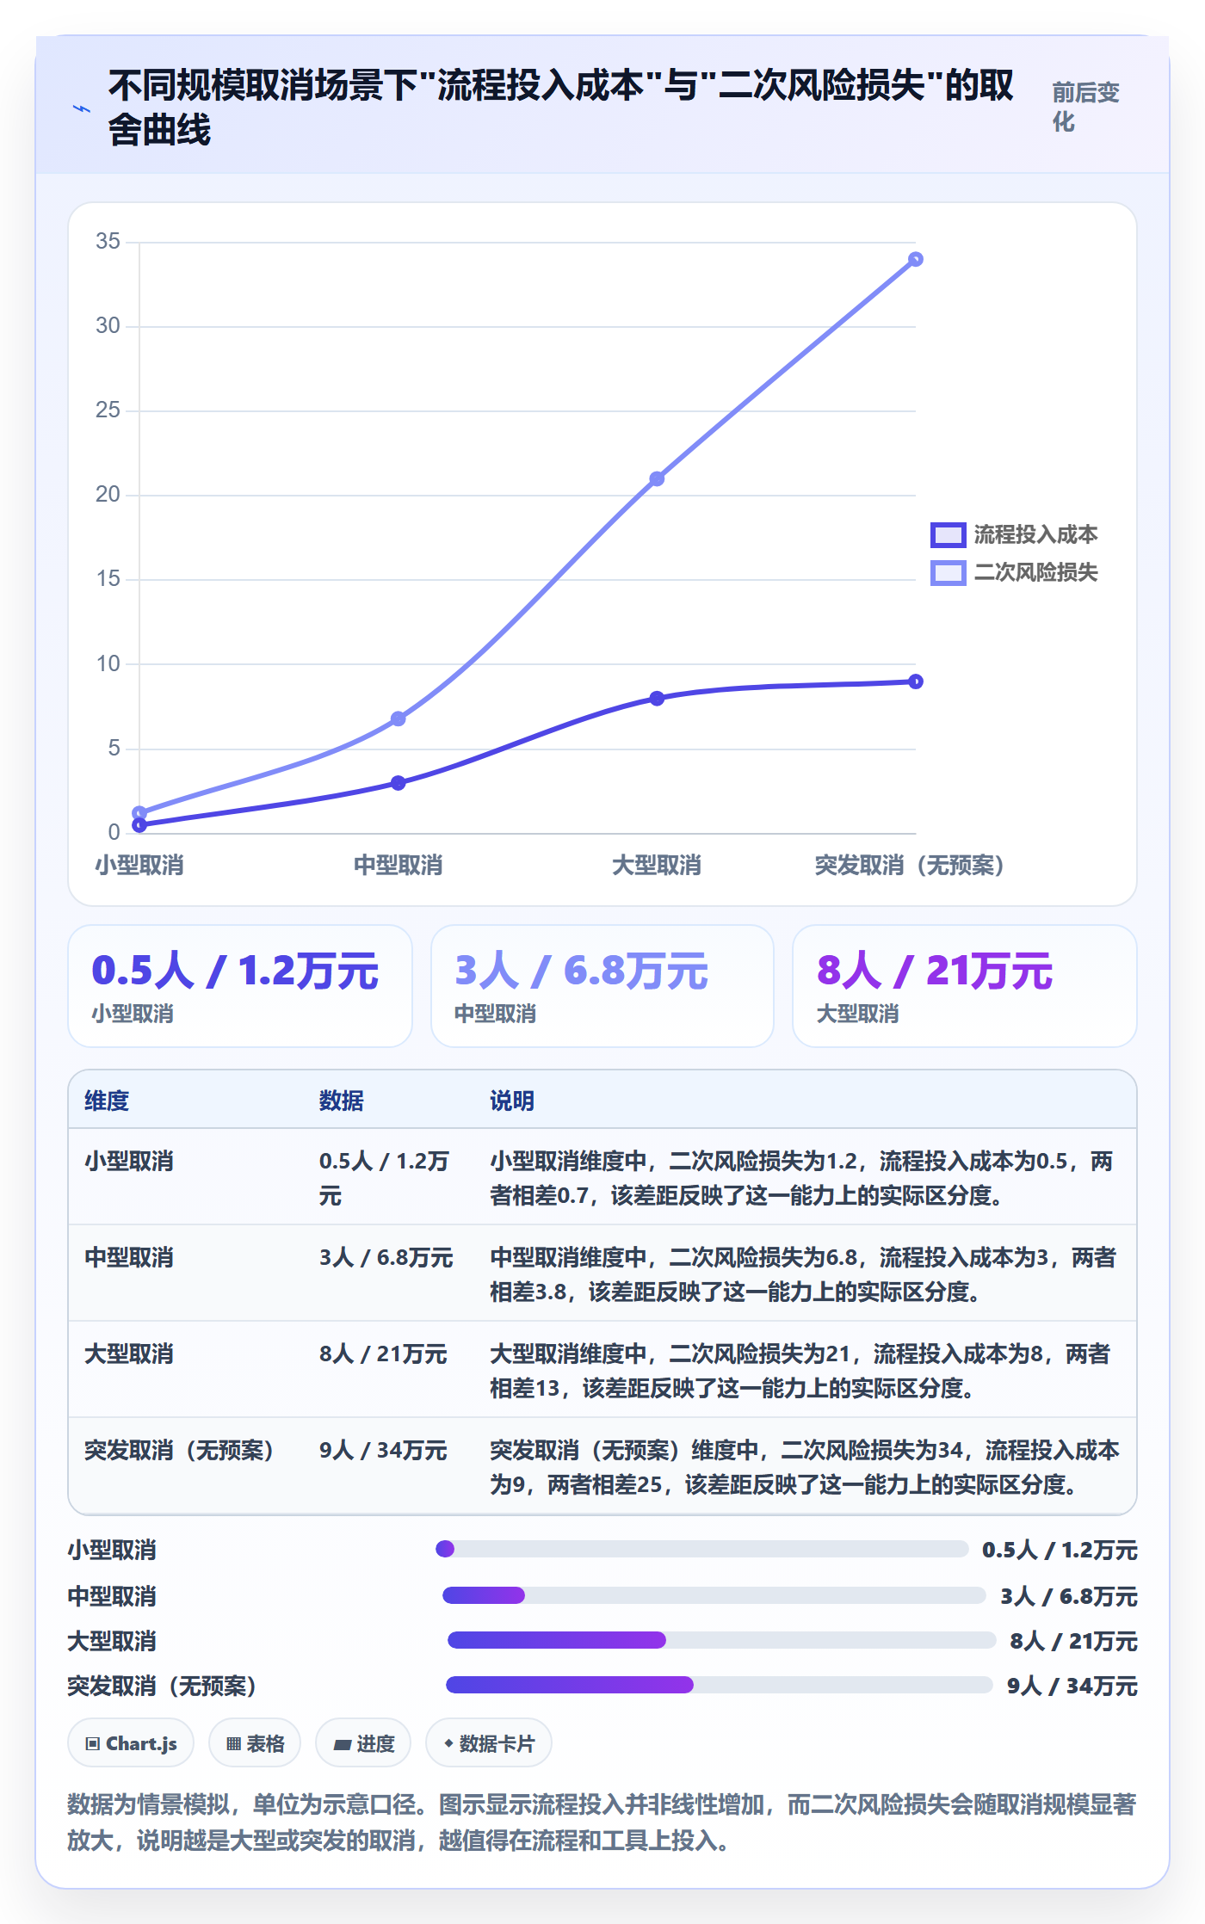1205x1924 pixels.
Task: Toggle the 二次风险损失 legend item
Action: pos(1014,572)
